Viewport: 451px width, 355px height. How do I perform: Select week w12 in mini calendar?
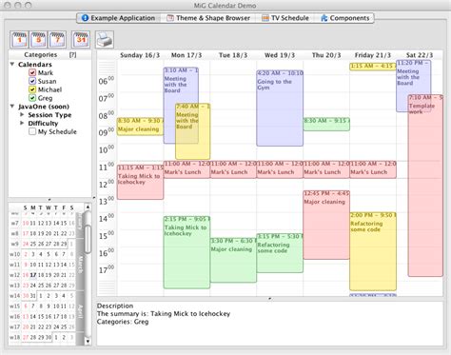click(x=14, y=275)
